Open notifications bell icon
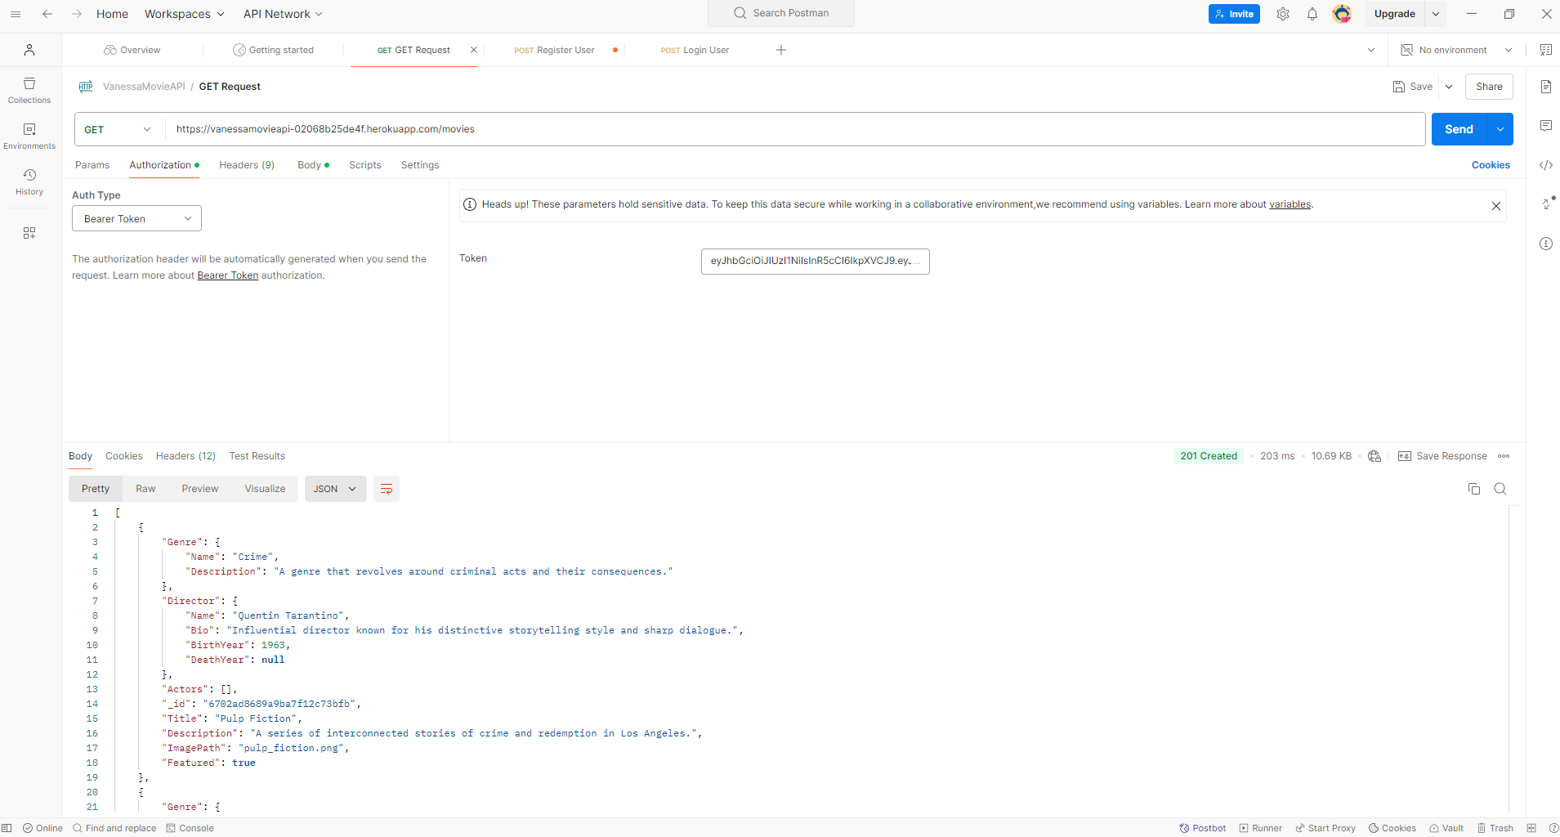 pos(1312,14)
